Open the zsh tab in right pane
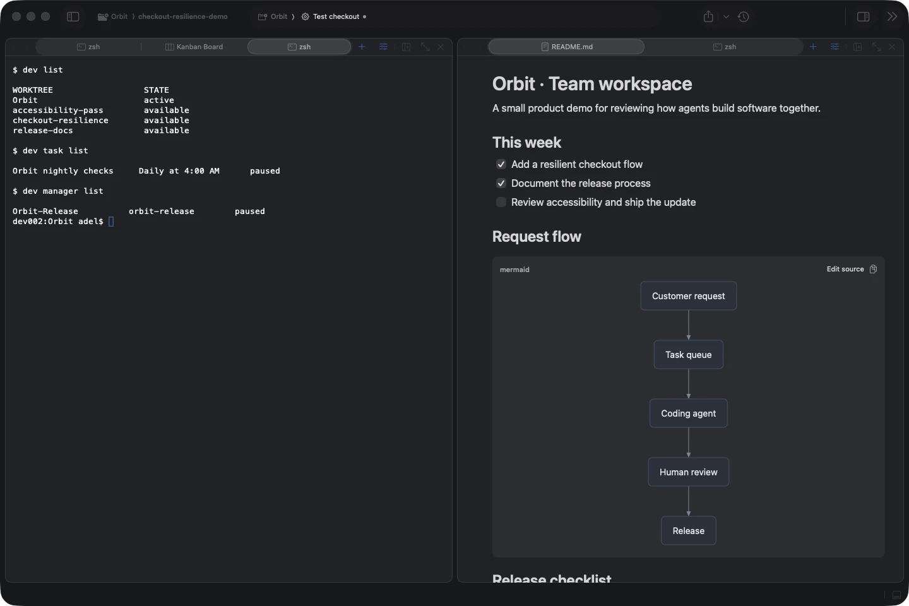Image resolution: width=909 pixels, height=606 pixels. (x=725, y=47)
